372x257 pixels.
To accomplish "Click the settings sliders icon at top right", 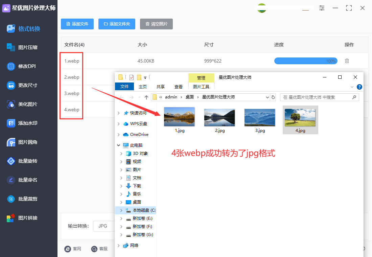I will coord(322,8).
